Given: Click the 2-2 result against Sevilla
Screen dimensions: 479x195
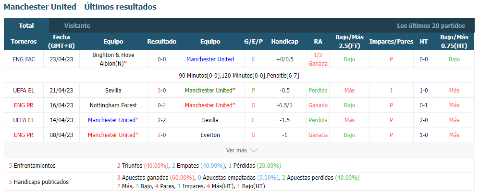Looking at the screenshot, I should [x=161, y=120].
